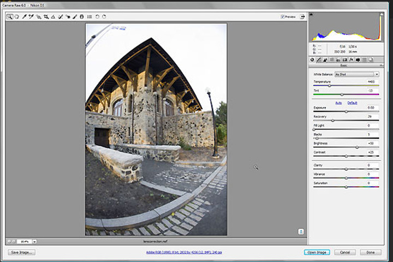Image resolution: width=393 pixels, height=262 pixels.
Task: Select the Hand tool
Action: click(17, 16)
